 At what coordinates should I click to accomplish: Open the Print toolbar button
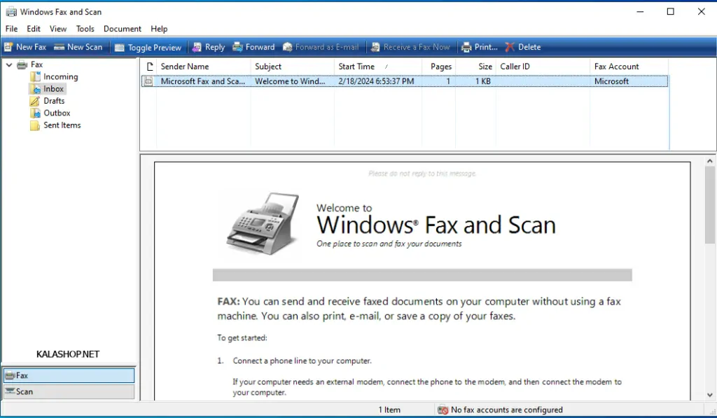point(479,47)
